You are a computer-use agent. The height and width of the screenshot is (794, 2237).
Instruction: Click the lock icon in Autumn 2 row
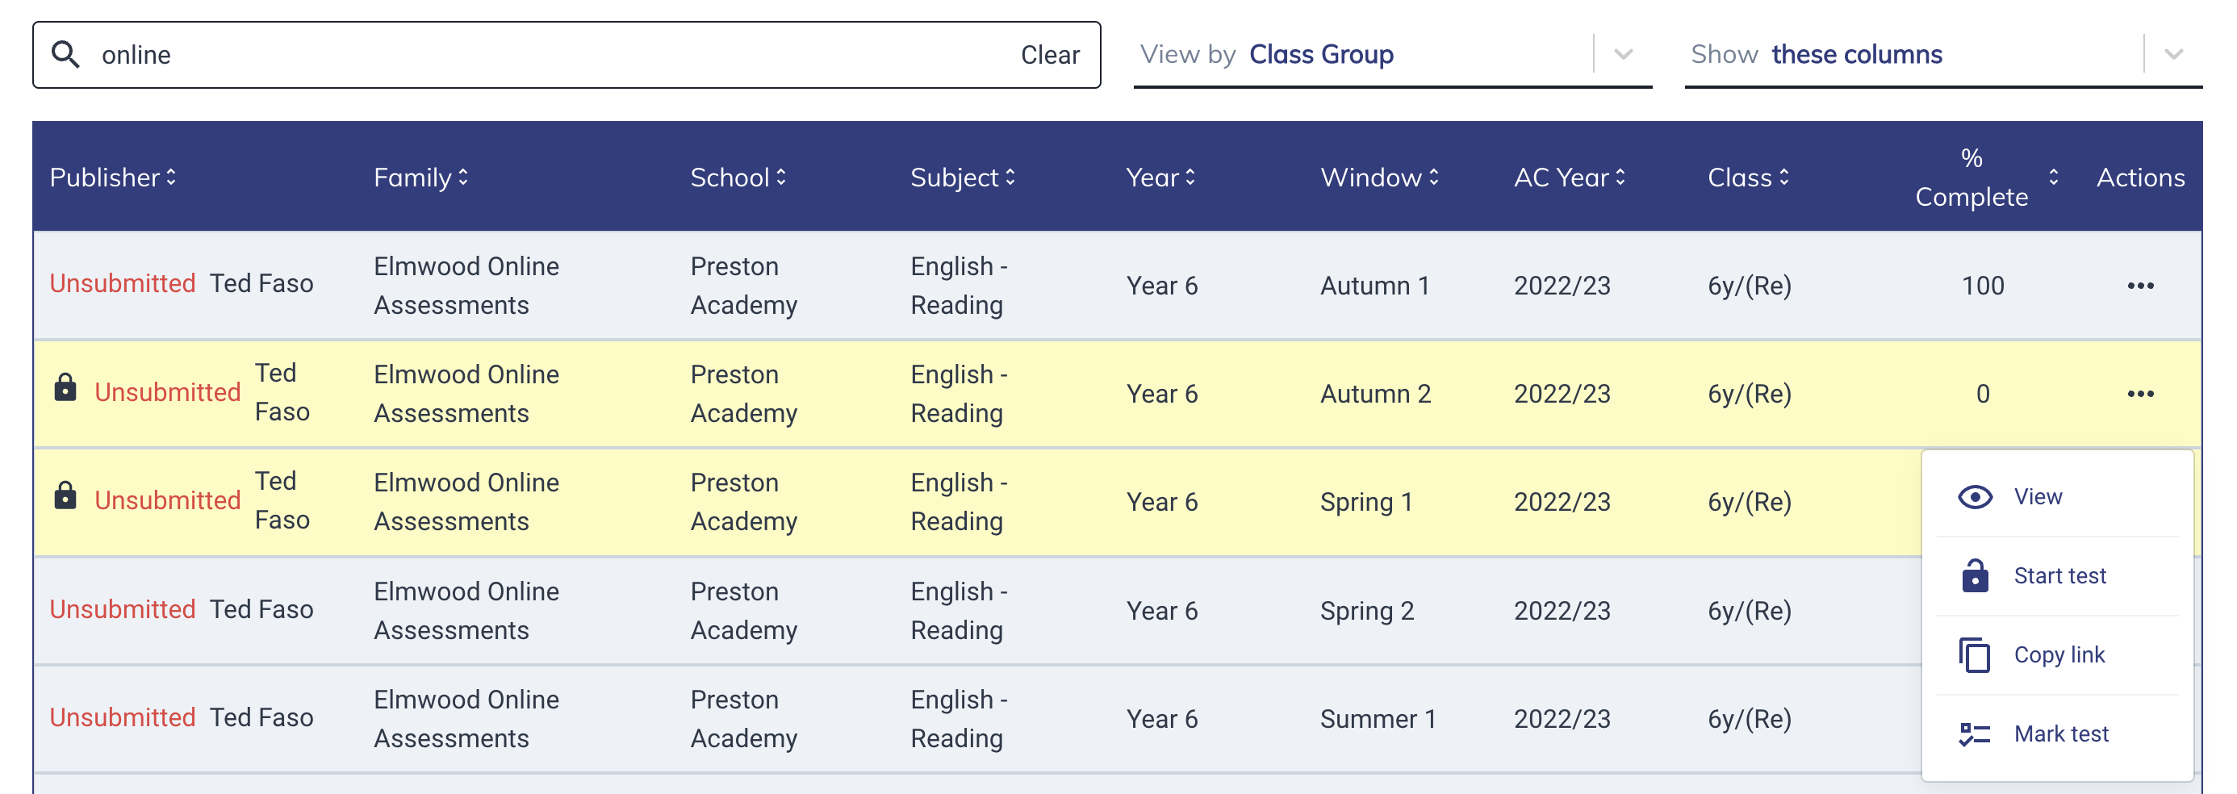[x=65, y=387]
